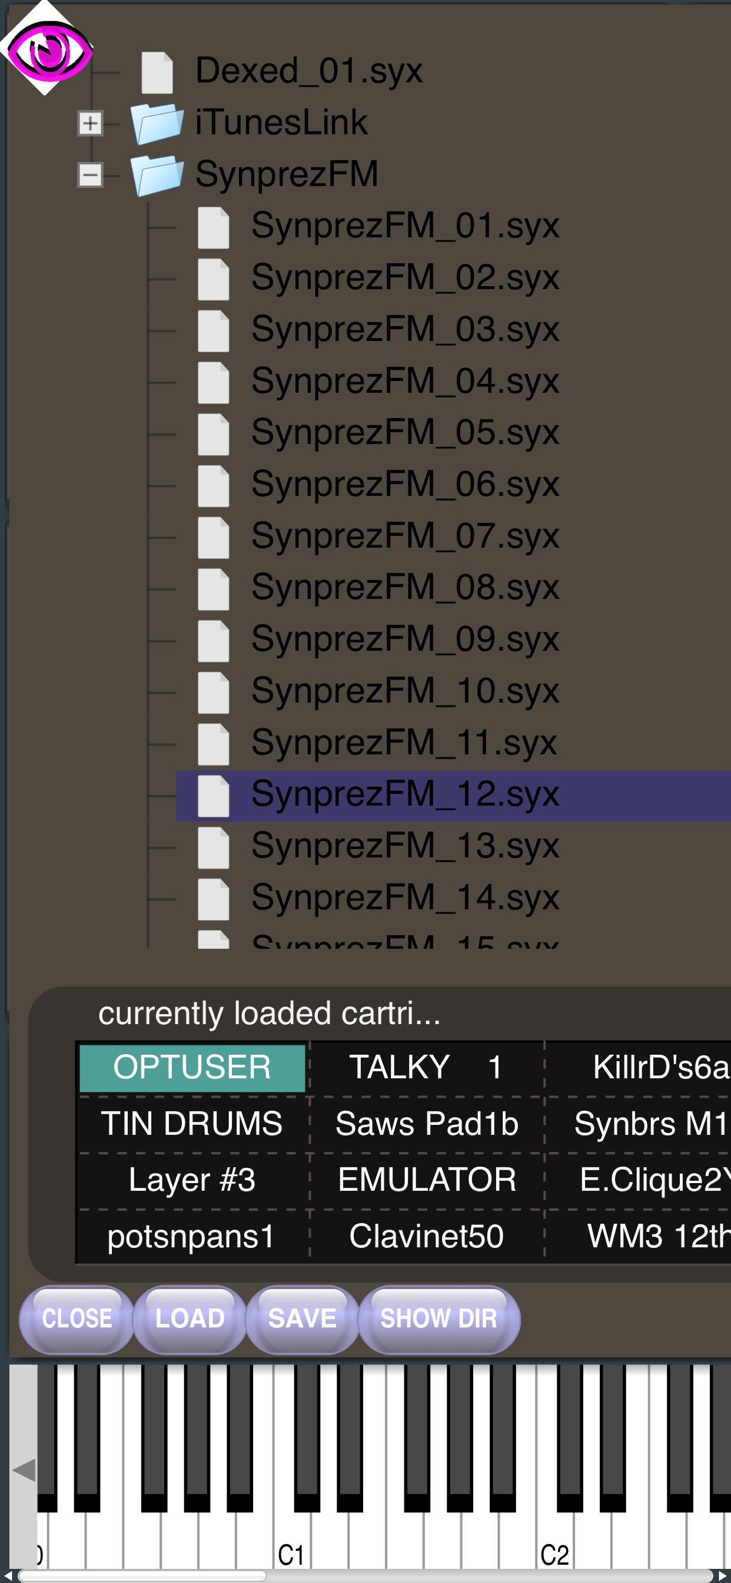
Task: Click the file icon beside SynprezFM_07.syx
Action: [x=213, y=537]
